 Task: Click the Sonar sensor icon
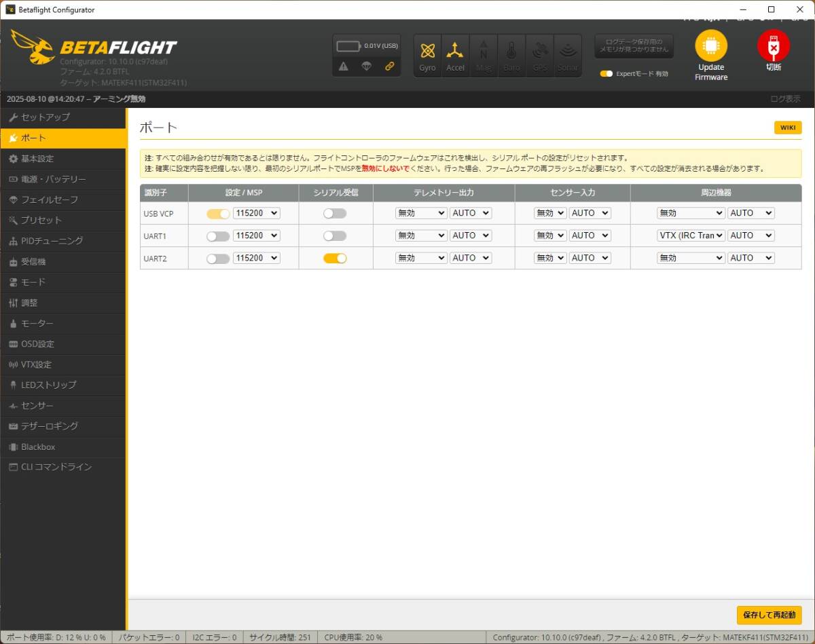pos(568,56)
